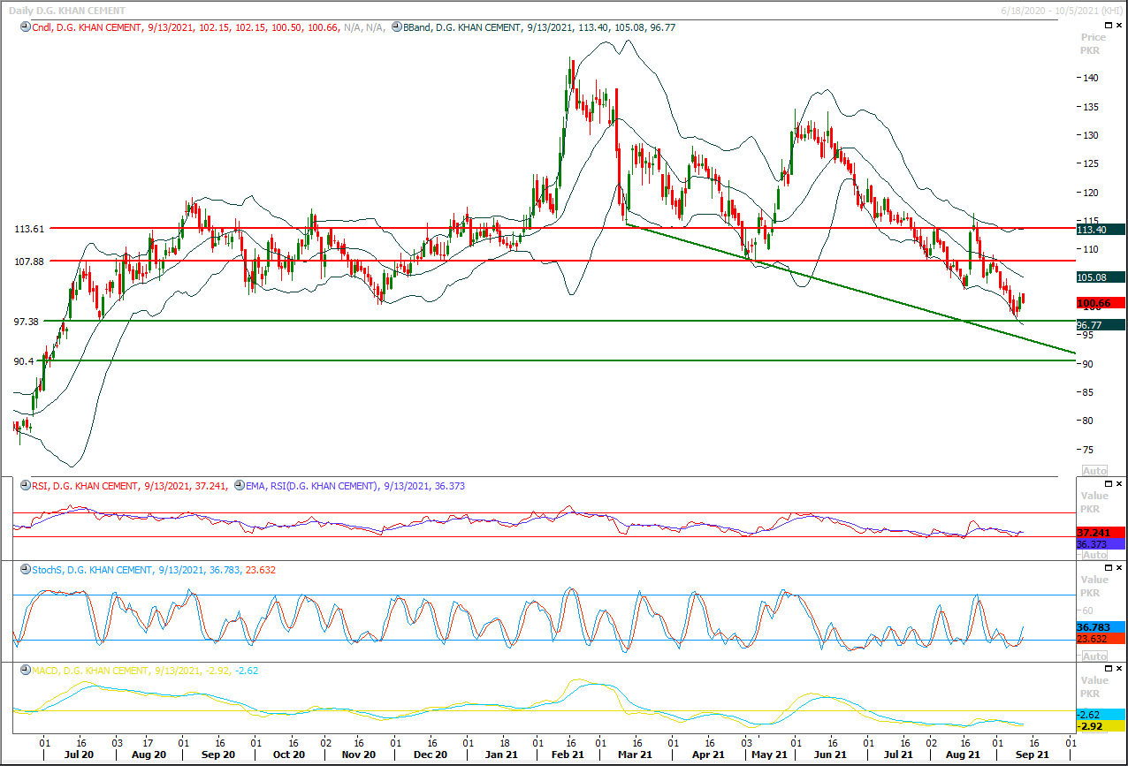Click the clock icon beside the EMA legend
Screen dimensions: 1128x766
(240, 486)
